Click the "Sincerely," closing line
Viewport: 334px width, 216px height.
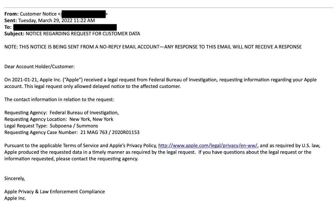pos(15,179)
